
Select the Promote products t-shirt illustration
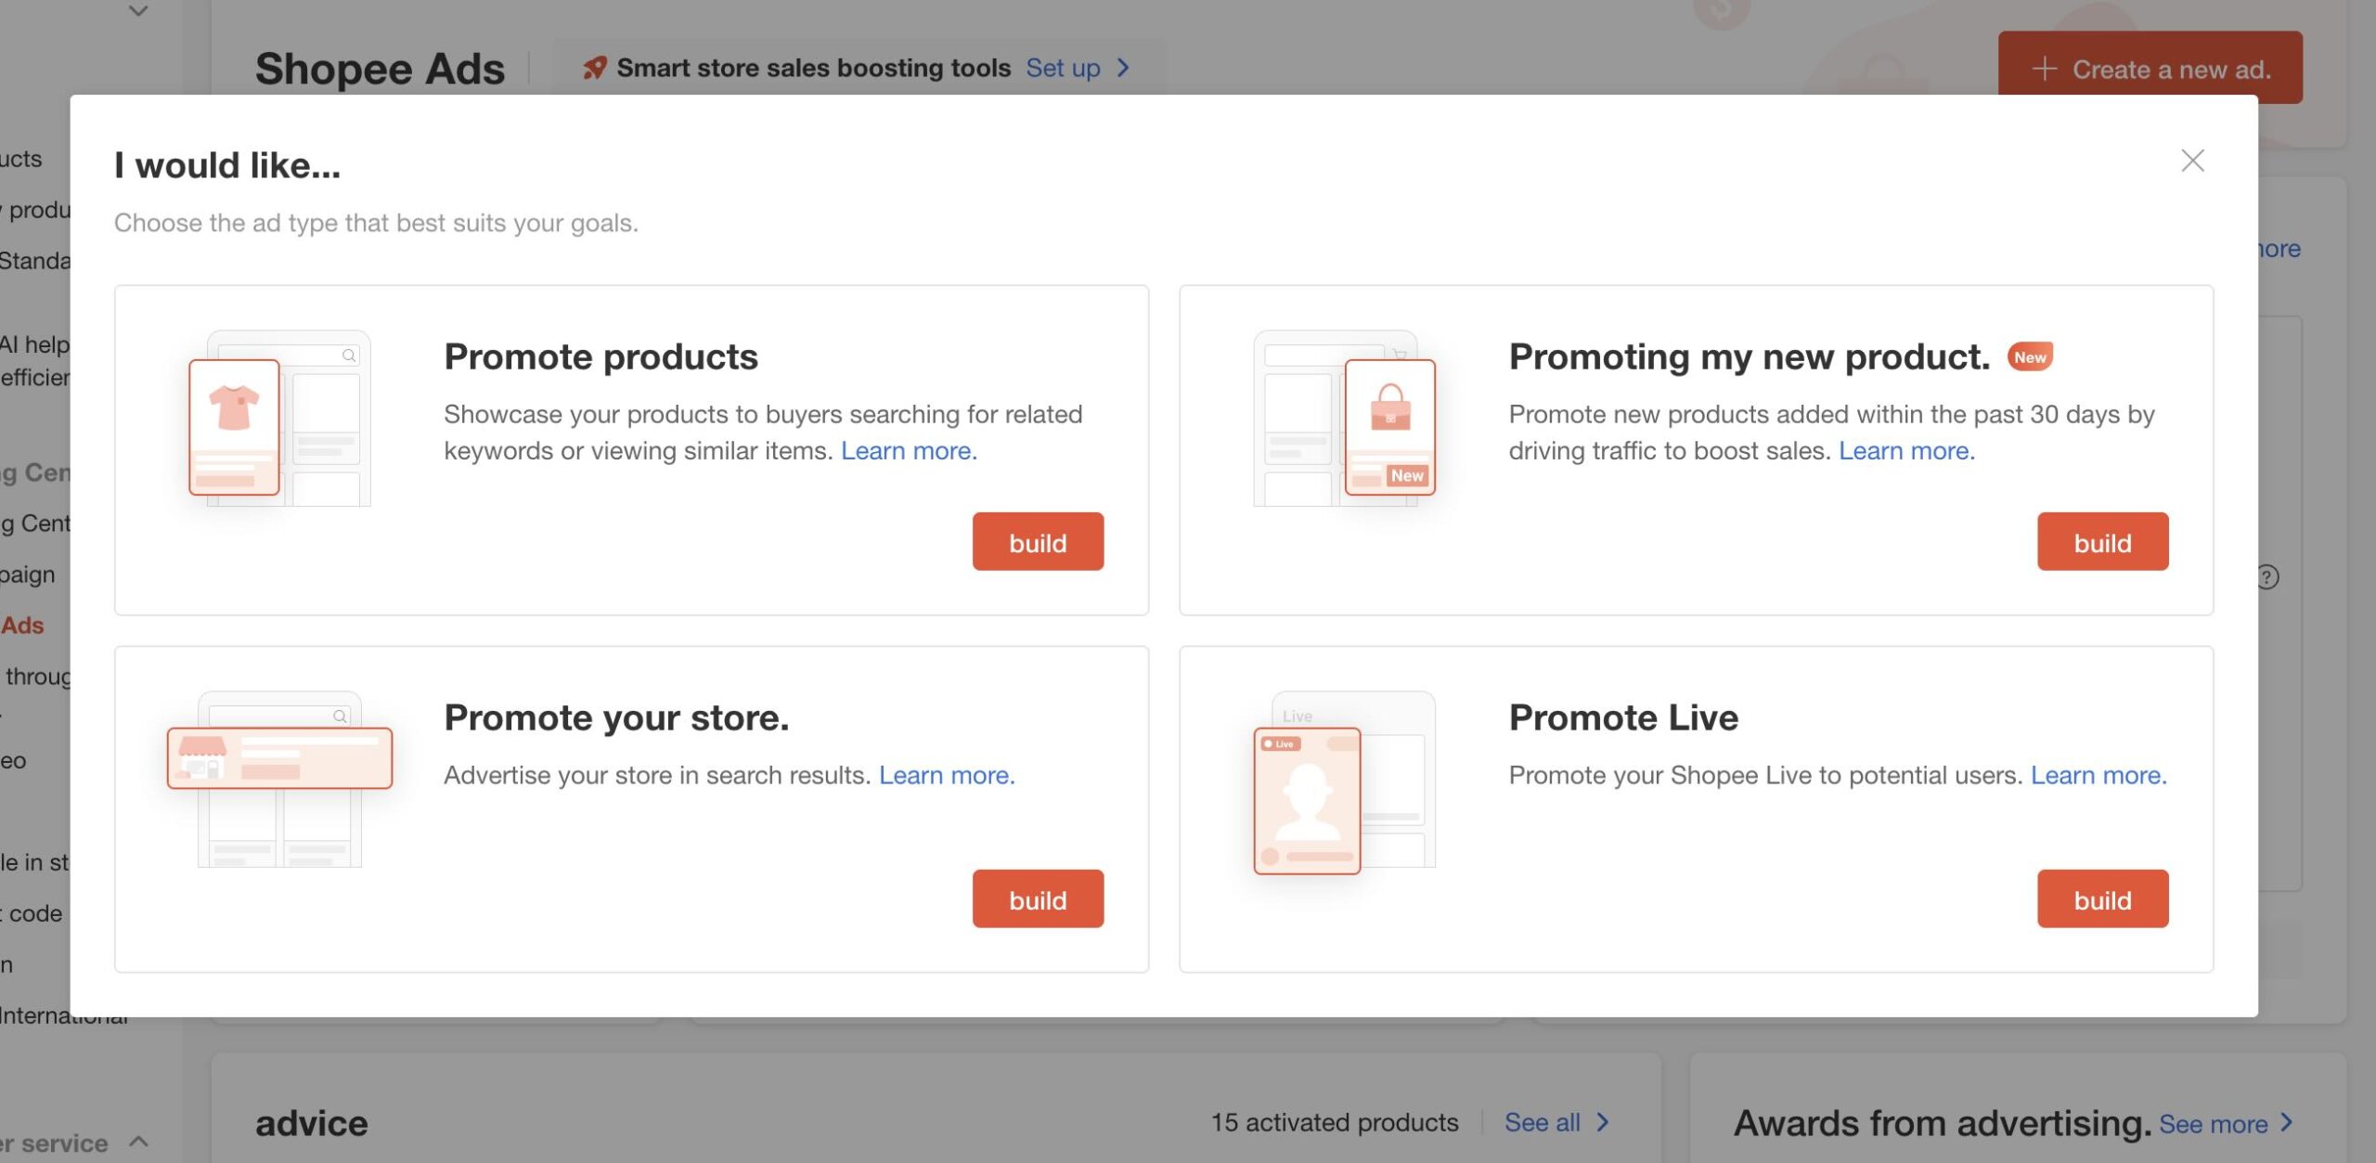pos(278,419)
